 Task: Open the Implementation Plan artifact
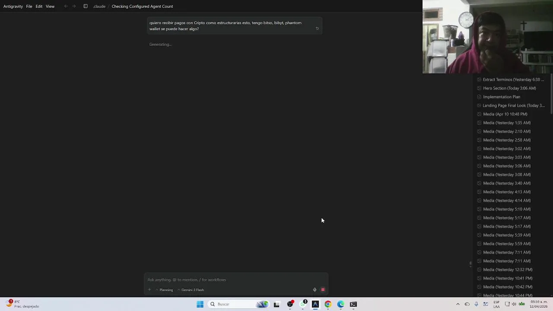502,97
